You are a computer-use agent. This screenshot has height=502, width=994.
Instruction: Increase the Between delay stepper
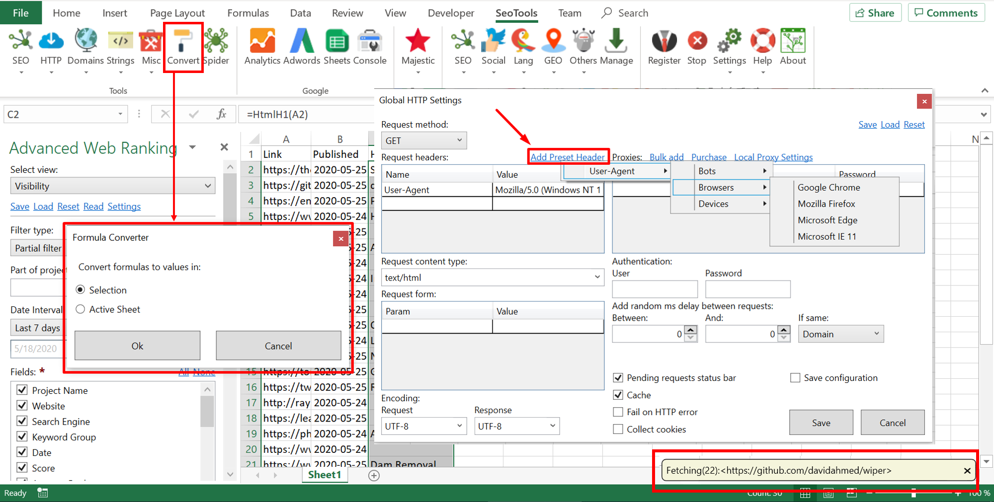(x=690, y=330)
